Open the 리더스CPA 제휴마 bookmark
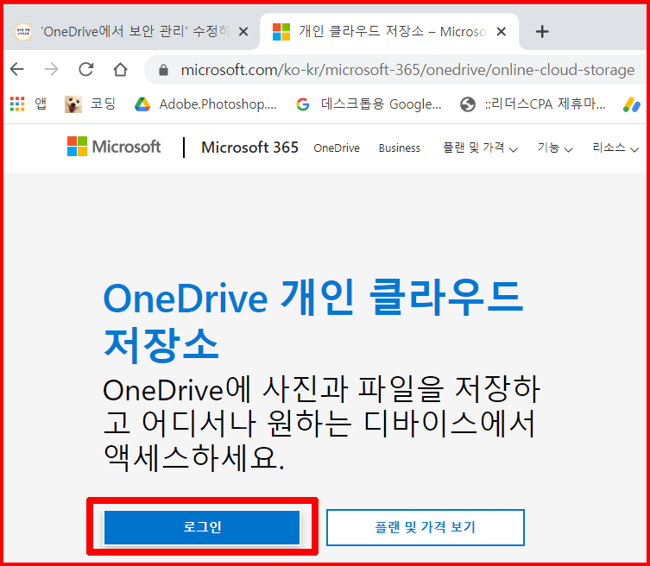The width and height of the screenshot is (650, 566). pos(533,104)
